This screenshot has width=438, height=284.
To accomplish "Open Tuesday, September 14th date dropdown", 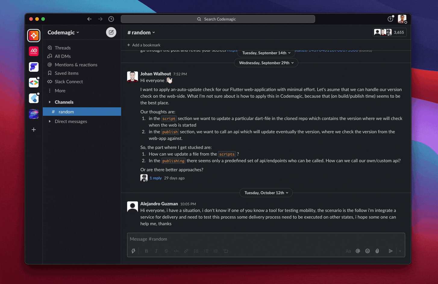I will [x=266, y=53].
